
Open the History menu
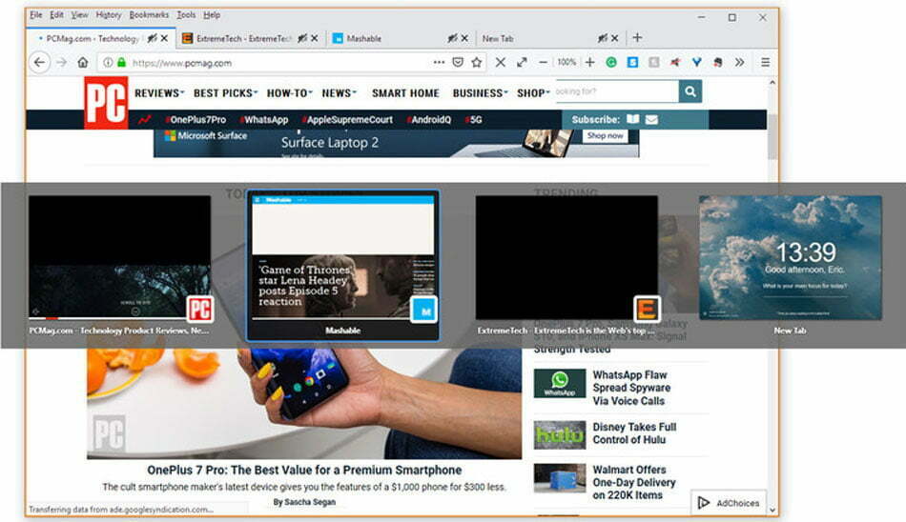[x=109, y=15]
